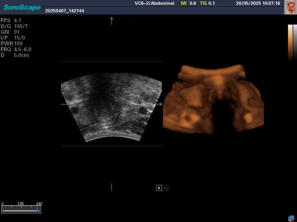Click the date and time 20/05/2025 10:07:16
The width and height of the screenshot is (297, 222).
coord(258,3)
